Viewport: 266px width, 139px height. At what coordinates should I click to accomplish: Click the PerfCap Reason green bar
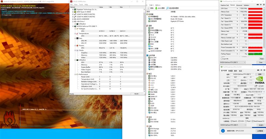click(255, 54)
